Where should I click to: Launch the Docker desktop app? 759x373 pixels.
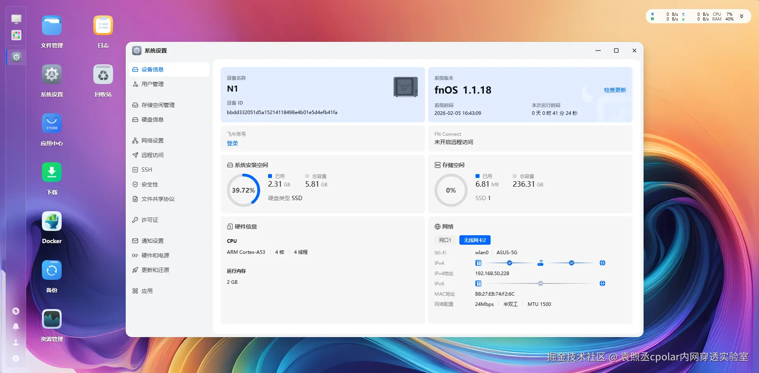coord(52,221)
